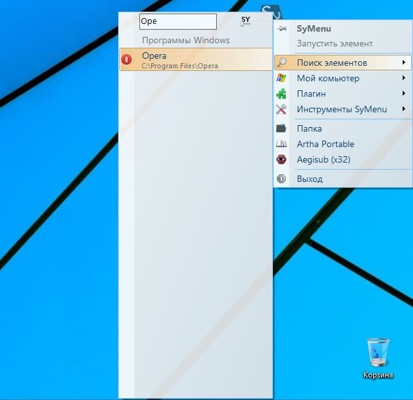Expand the Мой компьютер submenu arrow

click(x=404, y=78)
